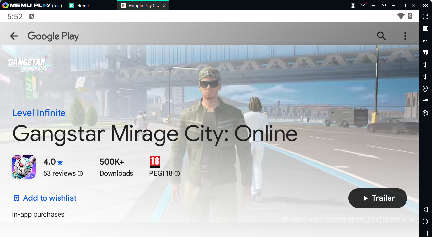Collapse the MEmu sidebar with the triple chevron

(425, 6)
